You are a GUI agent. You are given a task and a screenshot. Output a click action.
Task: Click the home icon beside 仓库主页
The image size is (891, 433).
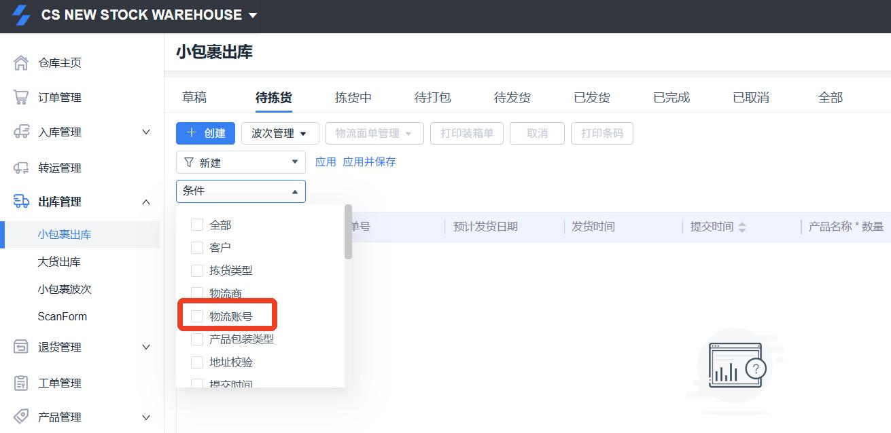[x=21, y=63]
